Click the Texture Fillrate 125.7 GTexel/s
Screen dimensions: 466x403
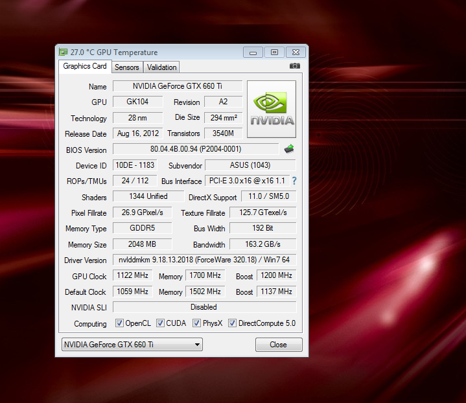point(263,213)
